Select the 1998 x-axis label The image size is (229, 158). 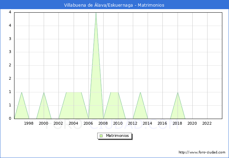point(29,123)
